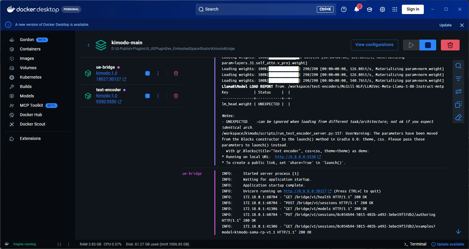Select the text-encoder container name
The height and width of the screenshot is (249, 469).
pos(109,90)
